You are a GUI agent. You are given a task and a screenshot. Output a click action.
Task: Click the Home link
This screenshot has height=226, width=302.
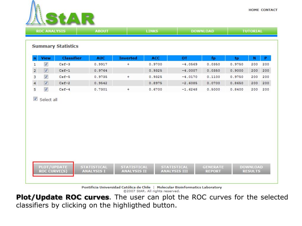(x=253, y=10)
